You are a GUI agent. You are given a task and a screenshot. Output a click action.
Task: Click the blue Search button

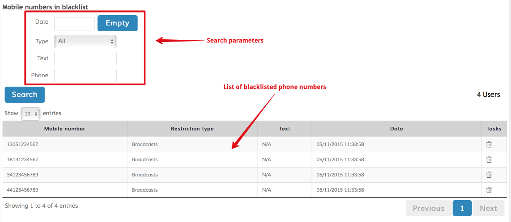point(25,95)
